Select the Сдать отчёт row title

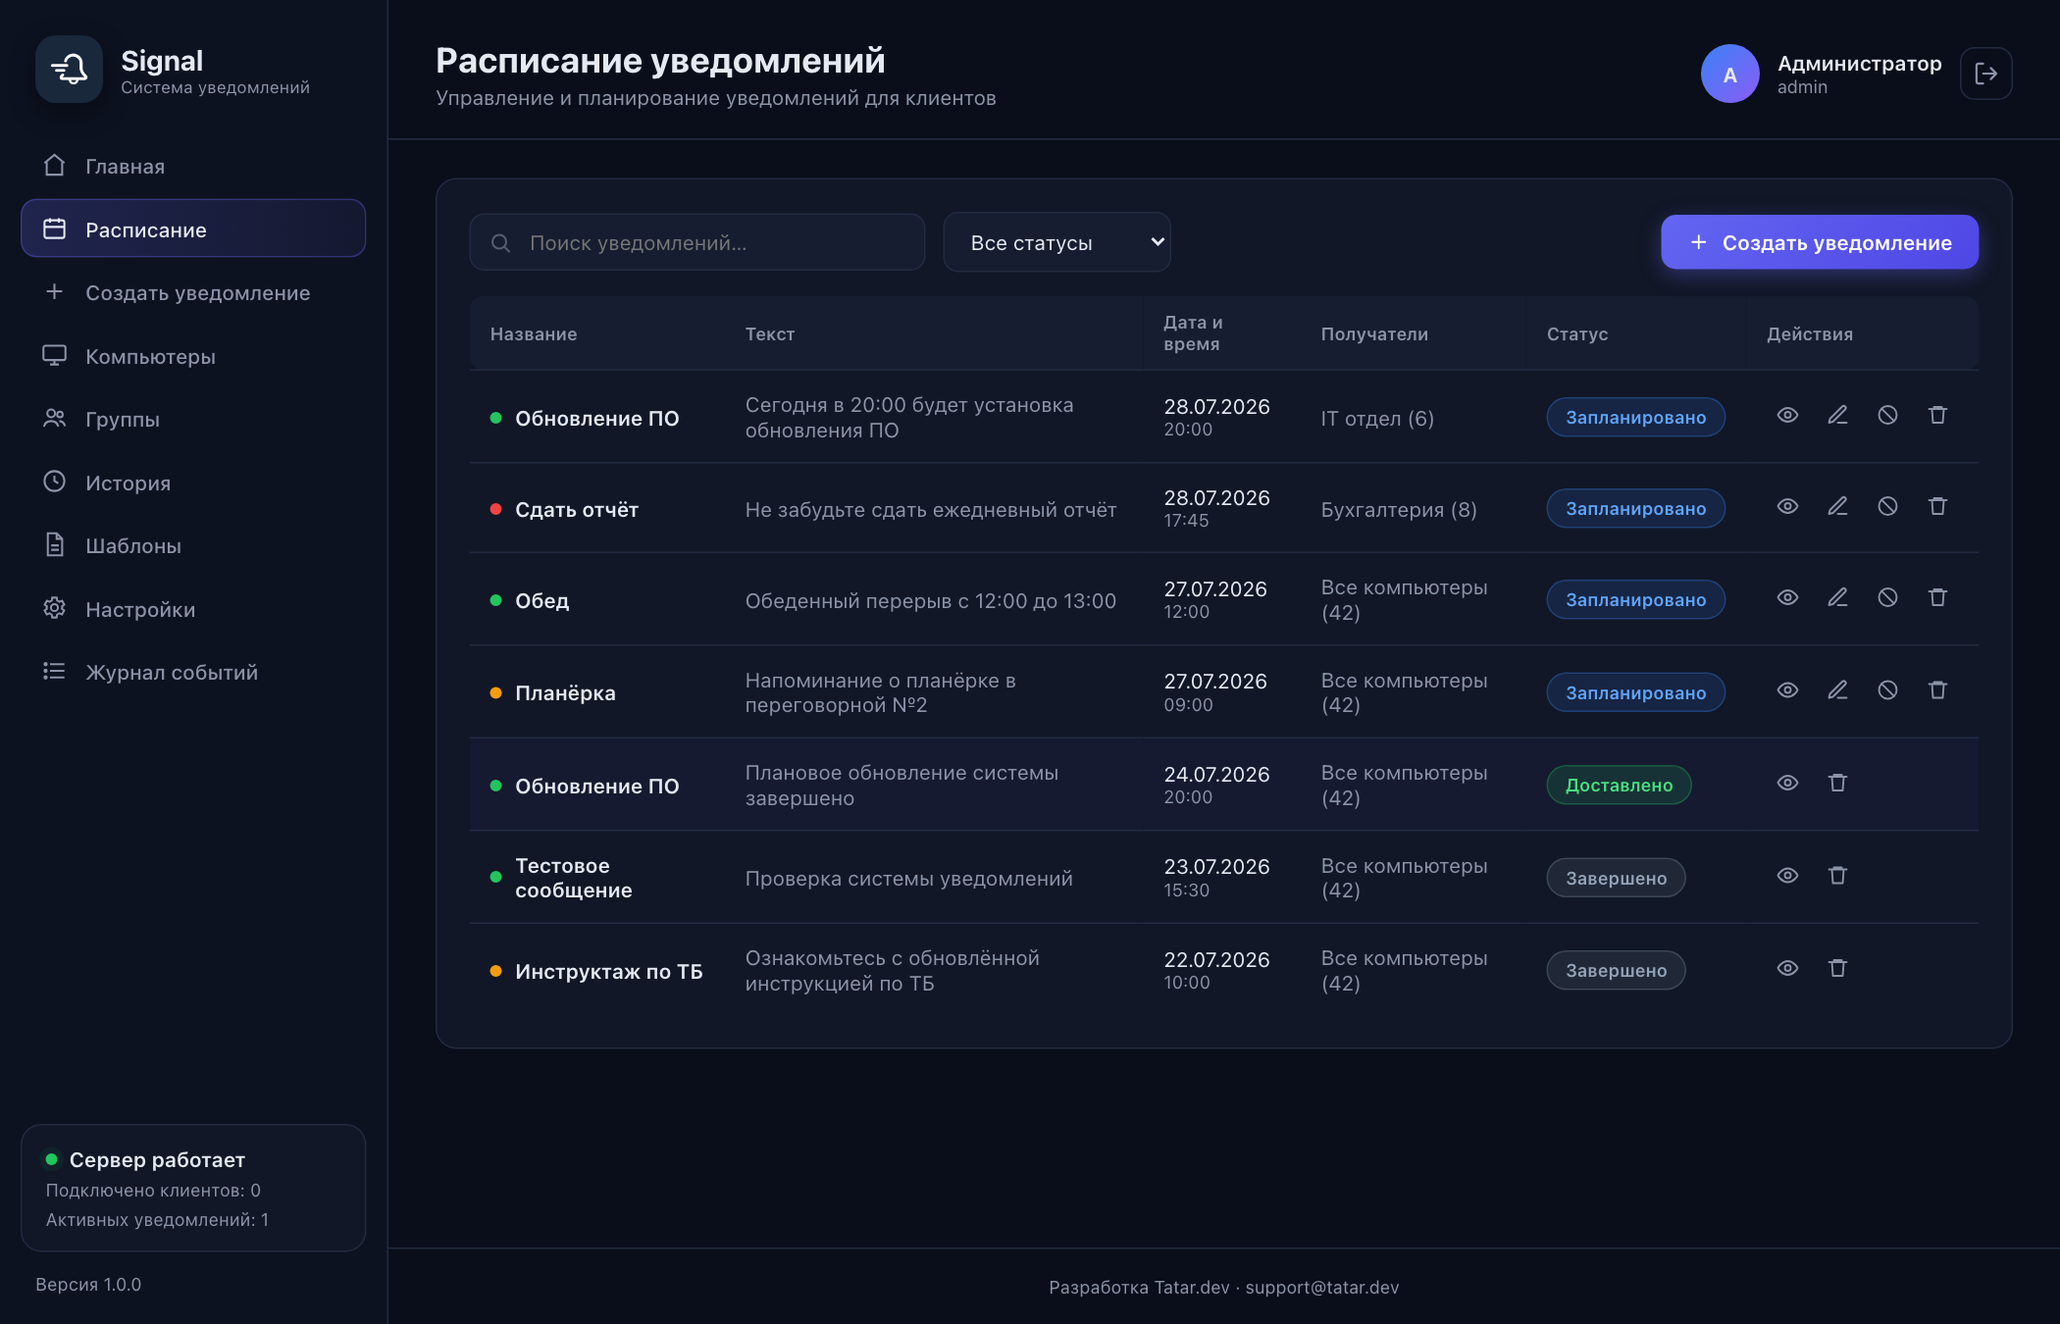[x=577, y=509]
